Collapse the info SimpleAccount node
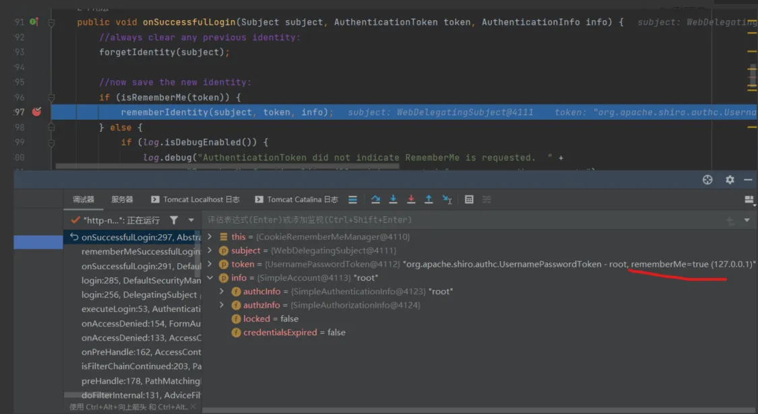This screenshot has width=758, height=414. click(210, 278)
